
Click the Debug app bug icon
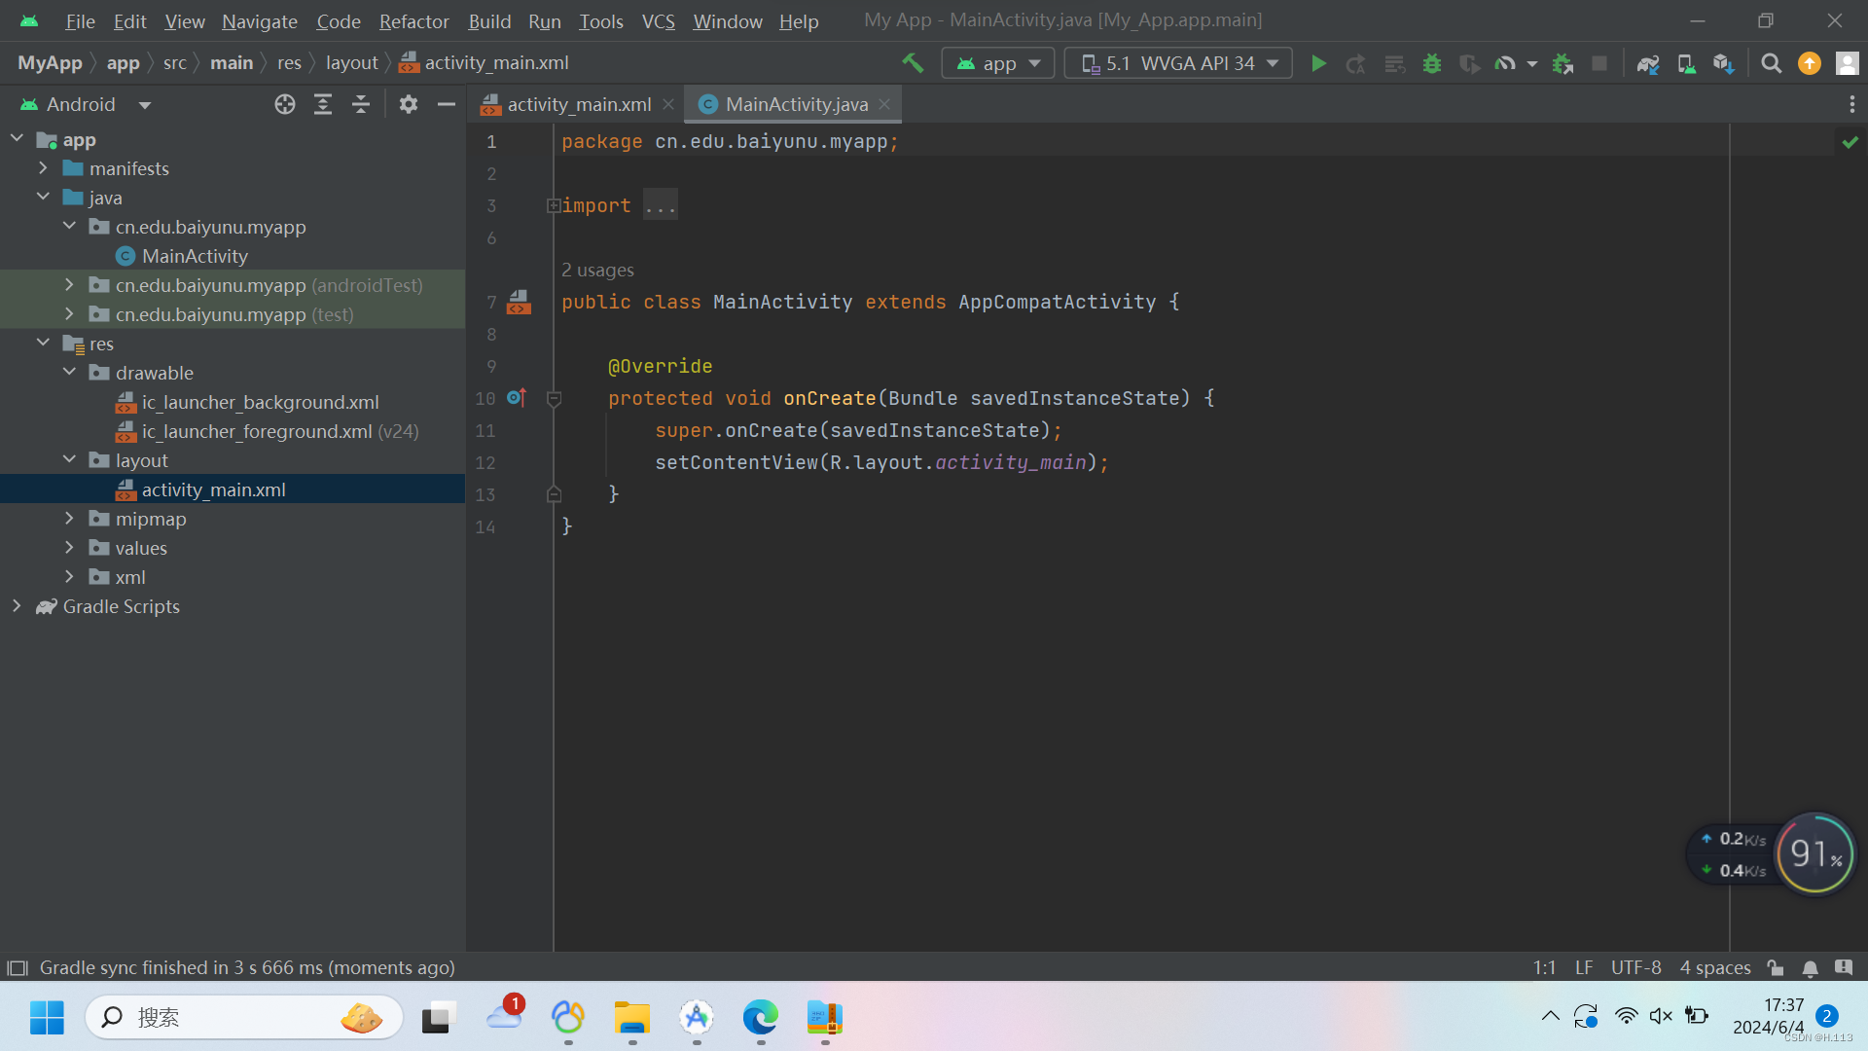coord(1432,64)
